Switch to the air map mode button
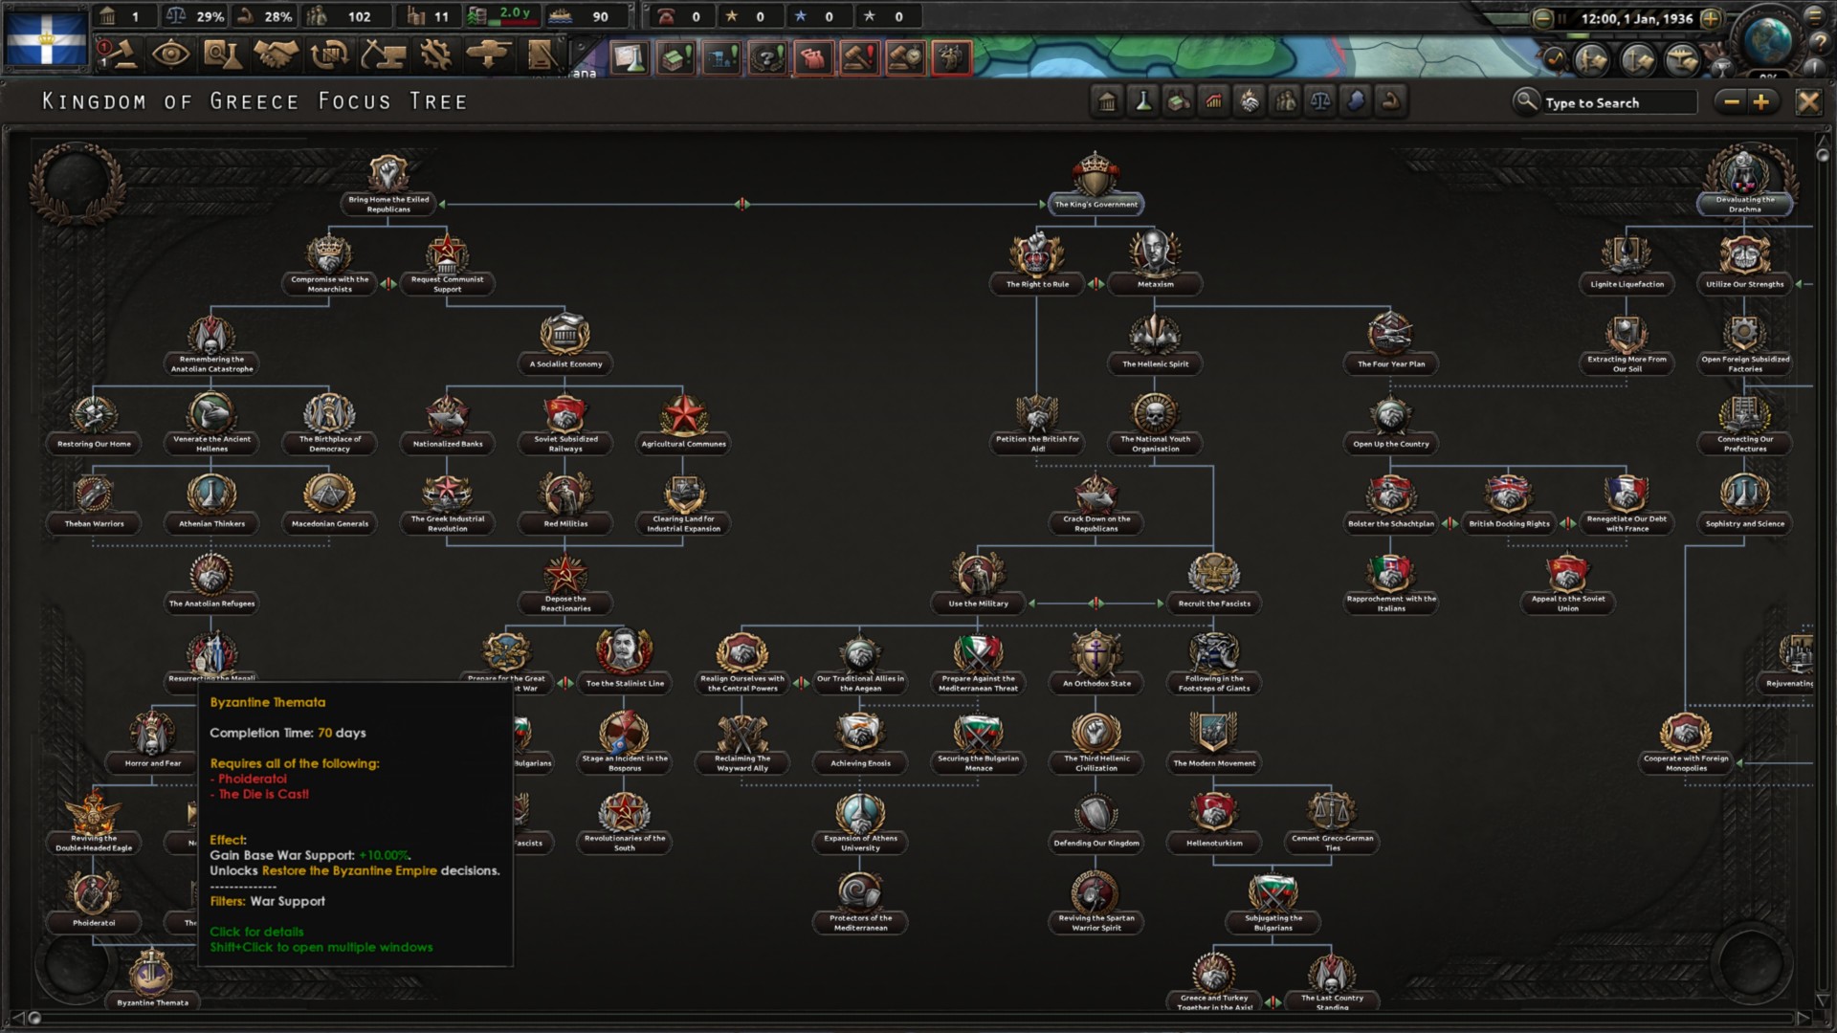The image size is (1837, 1033). coord(1682,60)
